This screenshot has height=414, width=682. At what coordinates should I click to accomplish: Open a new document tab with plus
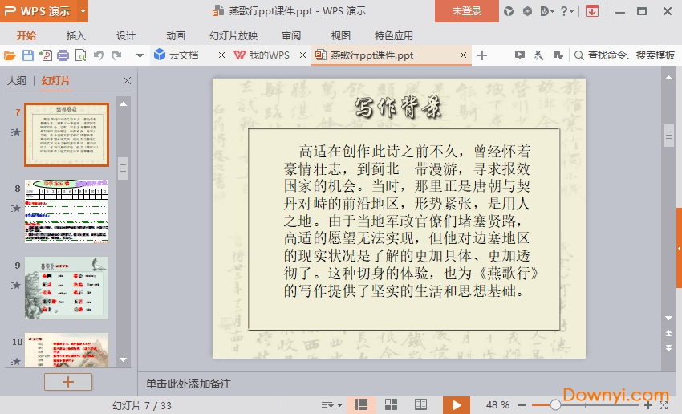coord(482,55)
